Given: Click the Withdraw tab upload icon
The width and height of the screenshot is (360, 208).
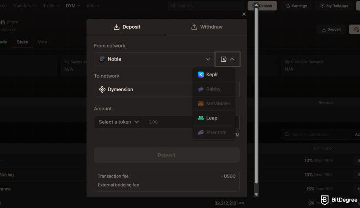Looking at the screenshot, I should coord(194,27).
